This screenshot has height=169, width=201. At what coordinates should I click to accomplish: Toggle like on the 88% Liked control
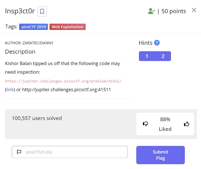point(186,124)
